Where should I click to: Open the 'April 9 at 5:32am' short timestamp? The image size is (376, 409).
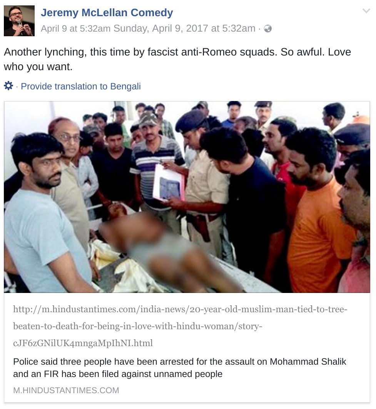click(x=75, y=28)
